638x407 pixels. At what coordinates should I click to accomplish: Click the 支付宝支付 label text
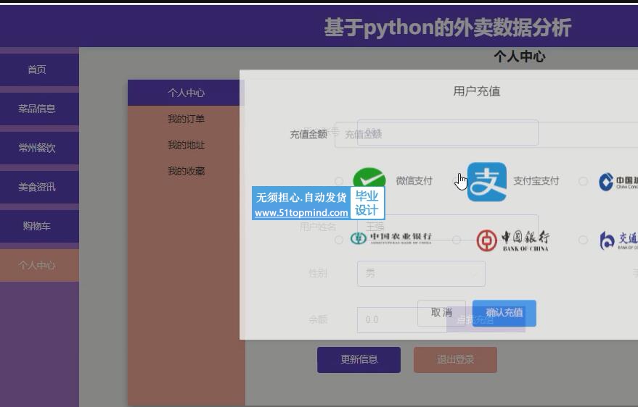536,181
